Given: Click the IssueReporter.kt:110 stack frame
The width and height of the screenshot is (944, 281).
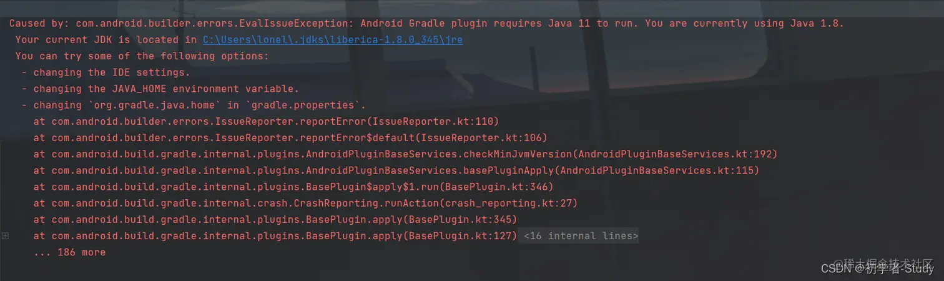Looking at the screenshot, I should [266, 121].
